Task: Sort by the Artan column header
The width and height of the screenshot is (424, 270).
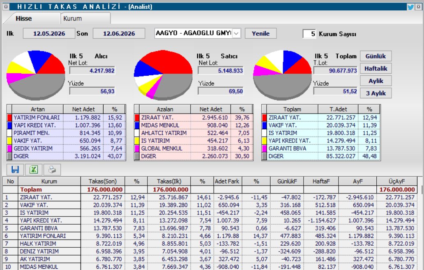Action: pyautogui.click(x=37, y=109)
